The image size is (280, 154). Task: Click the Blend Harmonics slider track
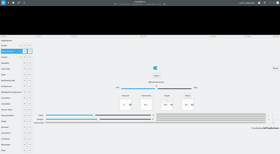pos(156,89)
